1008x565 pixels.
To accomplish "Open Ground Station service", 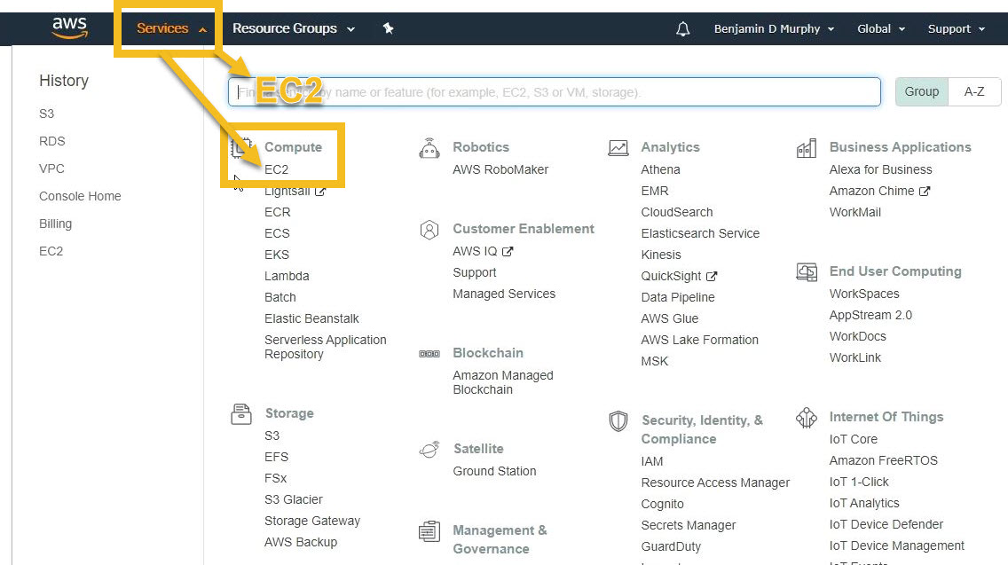I will click(494, 471).
